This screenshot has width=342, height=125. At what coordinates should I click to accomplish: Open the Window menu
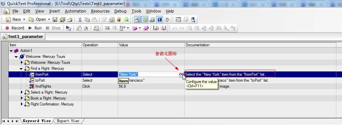tap(154, 11)
